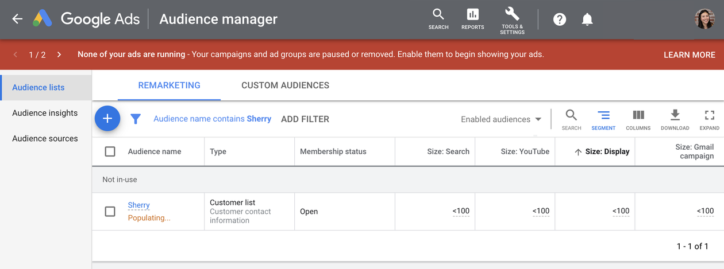
Task: Click the back arrow in header
Action: (x=17, y=19)
